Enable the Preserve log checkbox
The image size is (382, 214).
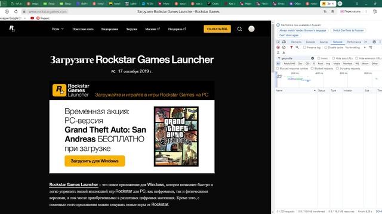point(304,48)
